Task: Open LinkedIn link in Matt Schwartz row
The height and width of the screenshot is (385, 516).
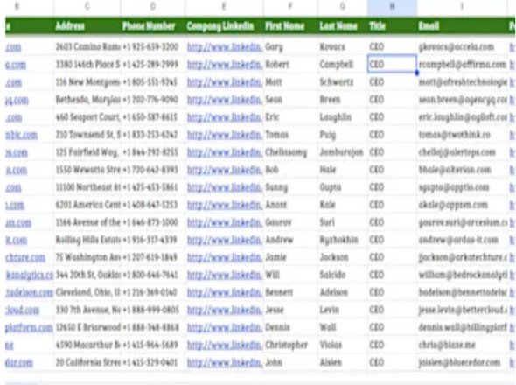Action: click(225, 82)
